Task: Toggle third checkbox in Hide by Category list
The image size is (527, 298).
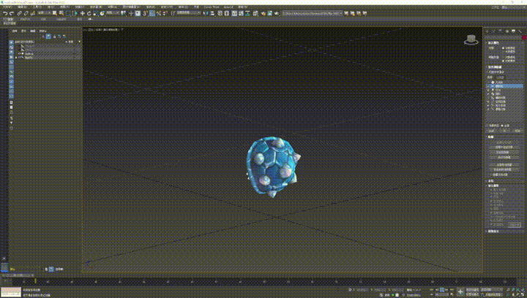Action: (488, 90)
